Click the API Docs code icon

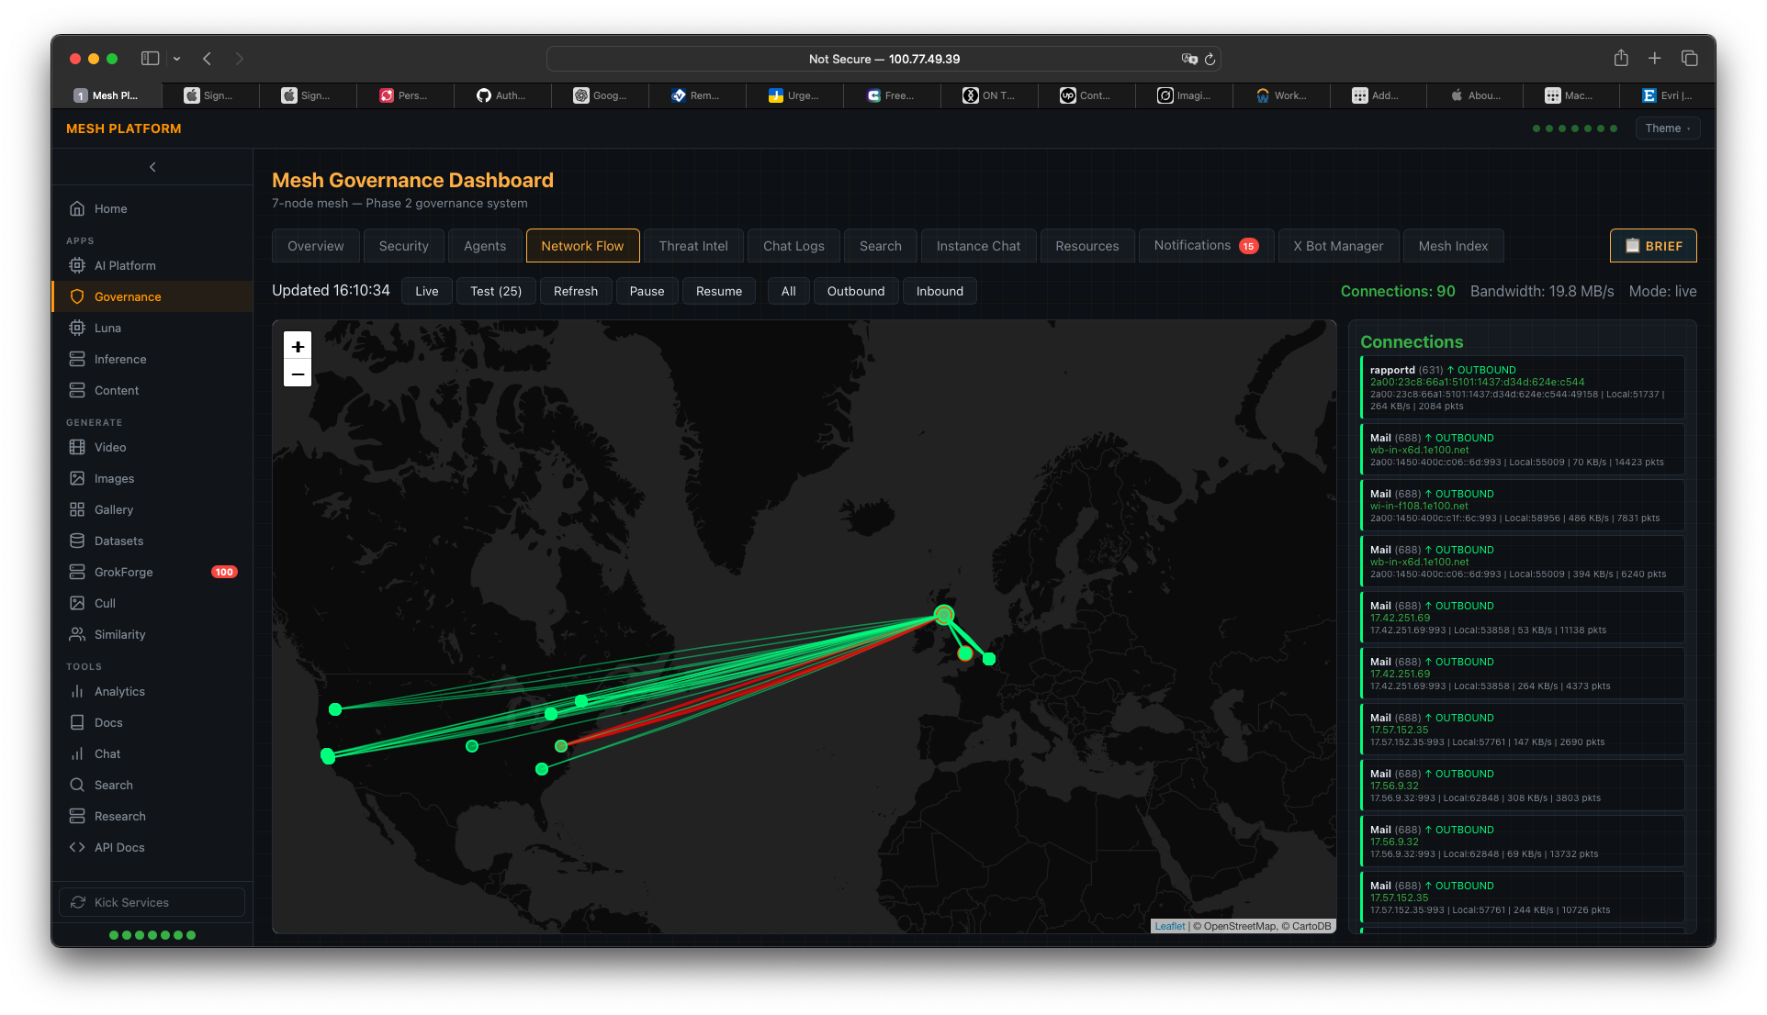[77, 847]
